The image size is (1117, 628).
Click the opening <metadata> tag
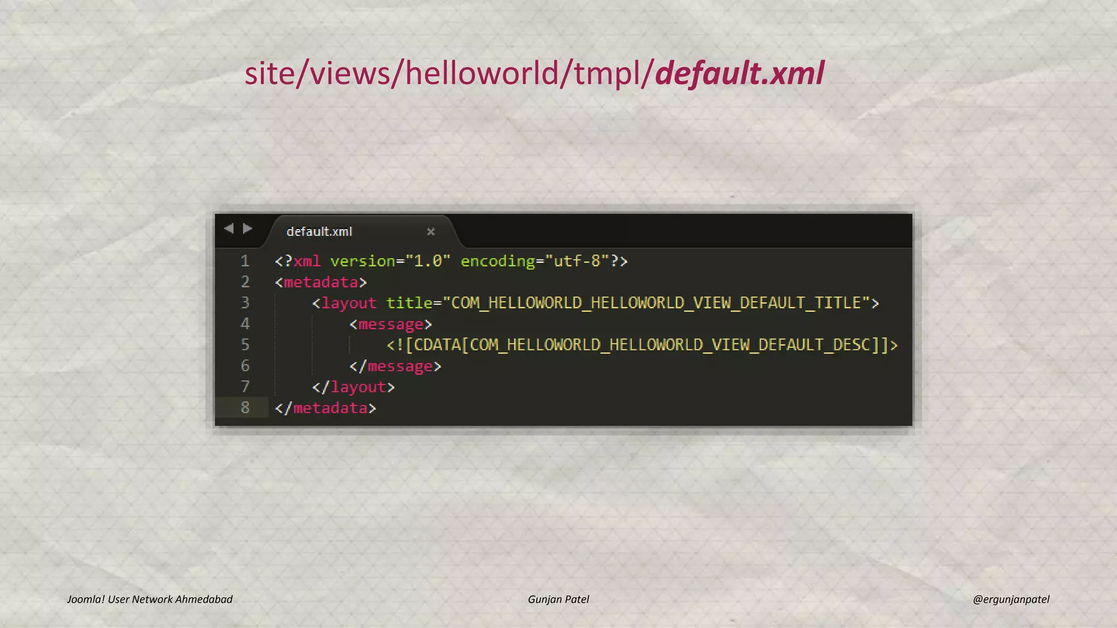pos(321,282)
